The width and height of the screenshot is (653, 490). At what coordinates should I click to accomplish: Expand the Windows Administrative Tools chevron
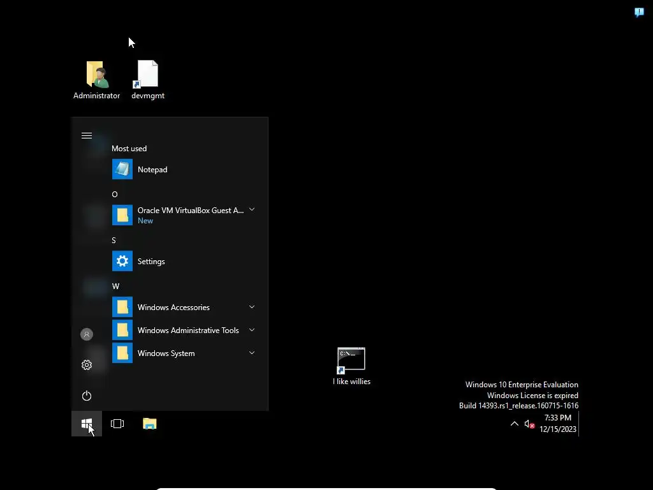click(252, 330)
